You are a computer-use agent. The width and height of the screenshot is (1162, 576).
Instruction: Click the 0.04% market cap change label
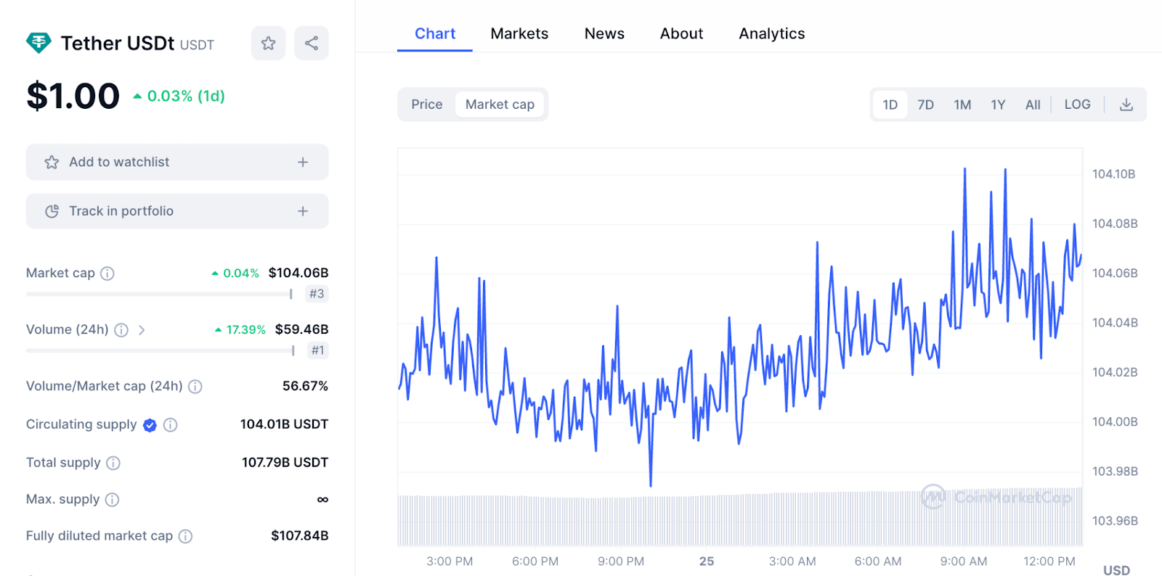pyautogui.click(x=235, y=273)
